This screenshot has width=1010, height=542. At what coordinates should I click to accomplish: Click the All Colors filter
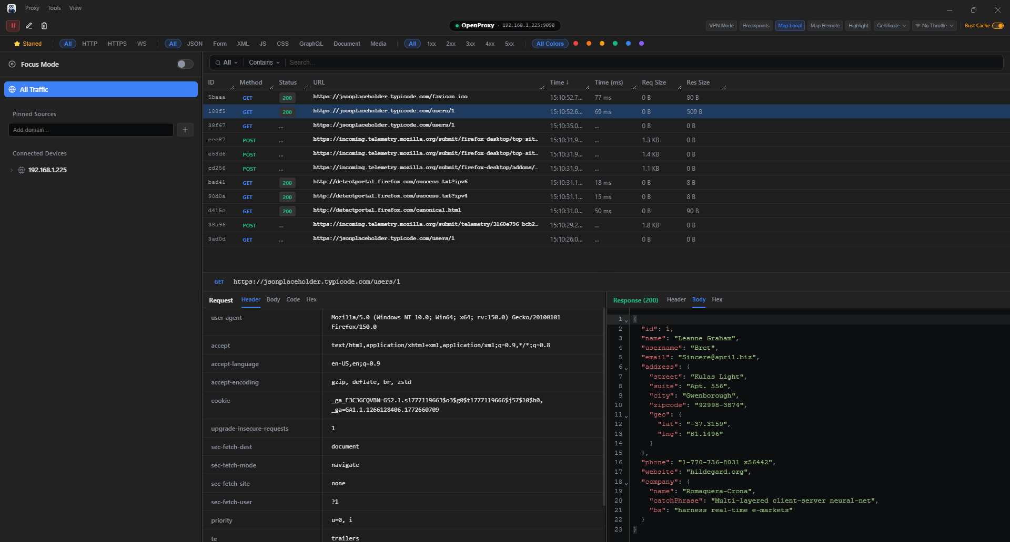coord(550,44)
